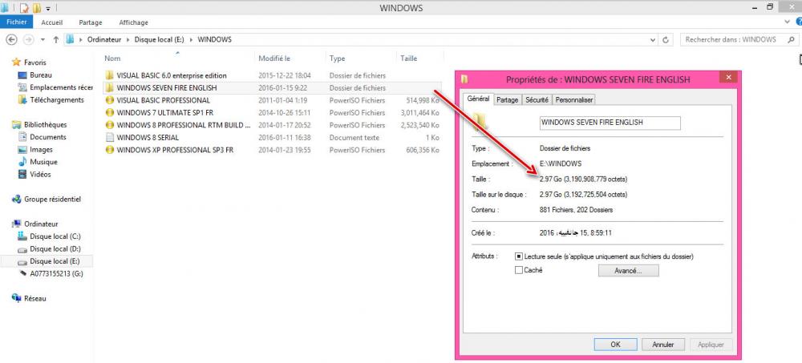This screenshot has width=802, height=363.
Task: Open Bureau in the Favoris sidebar
Action: [41, 75]
